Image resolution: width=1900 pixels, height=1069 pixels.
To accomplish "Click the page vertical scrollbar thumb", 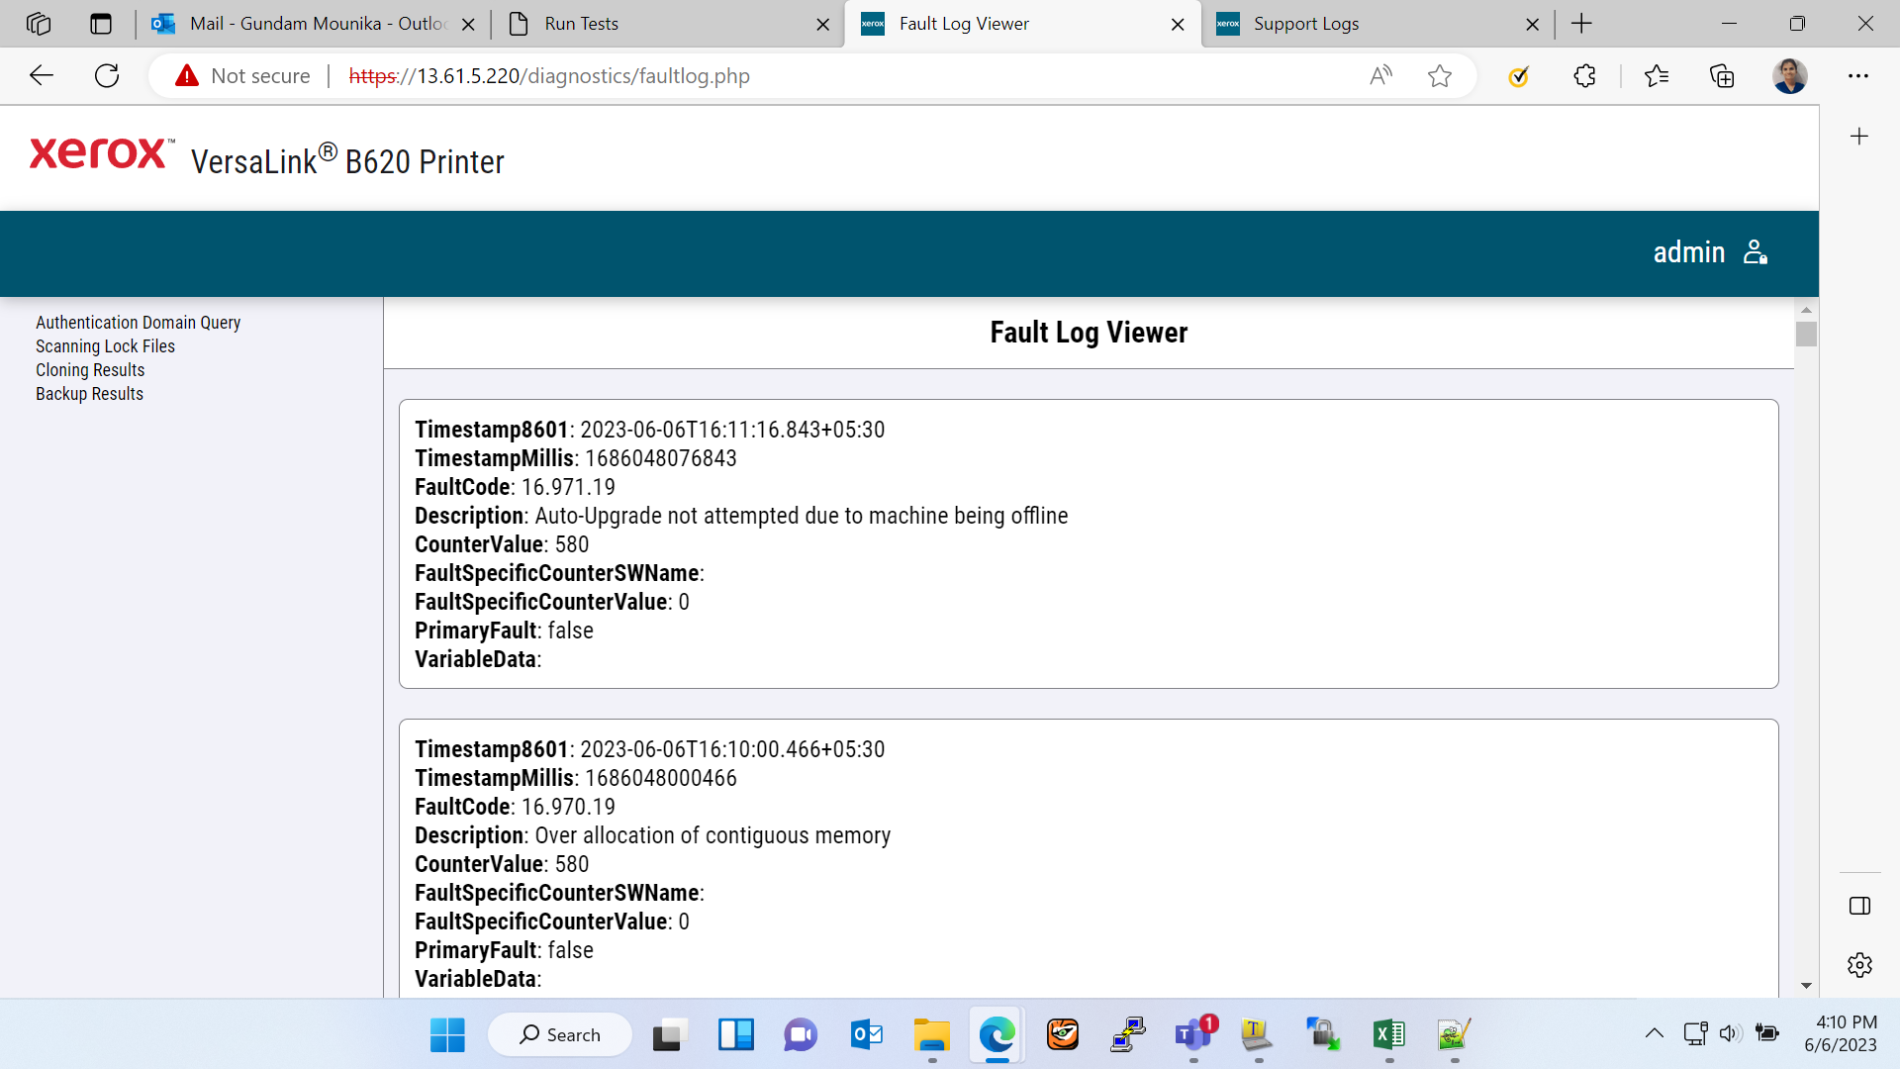I will (x=1806, y=335).
